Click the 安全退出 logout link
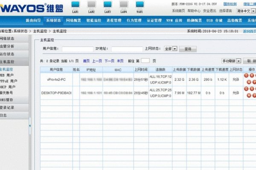 (x=209, y=11)
